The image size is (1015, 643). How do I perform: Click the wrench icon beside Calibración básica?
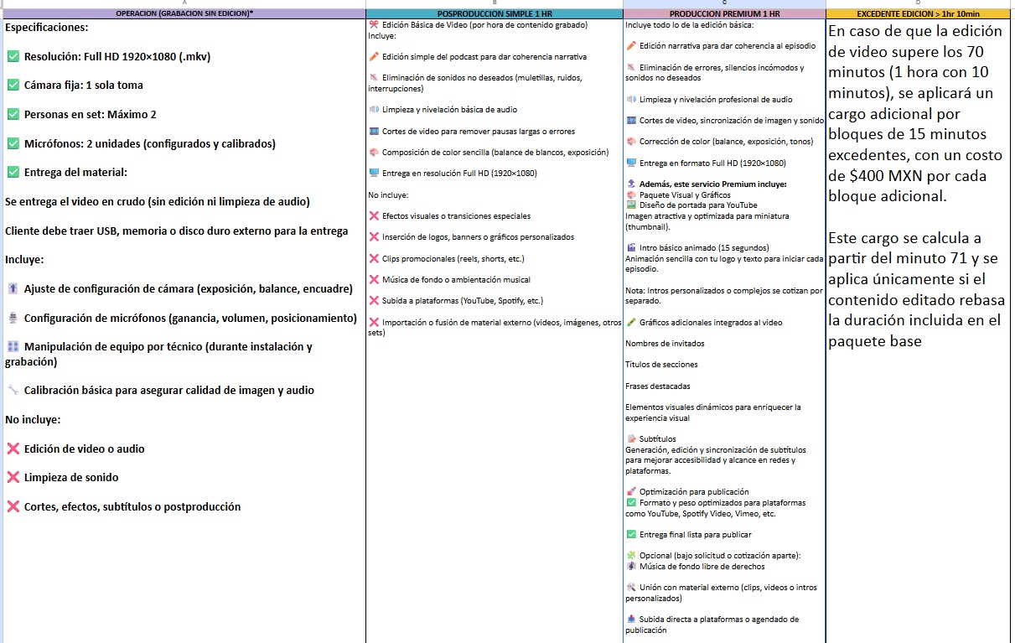[x=13, y=391]
